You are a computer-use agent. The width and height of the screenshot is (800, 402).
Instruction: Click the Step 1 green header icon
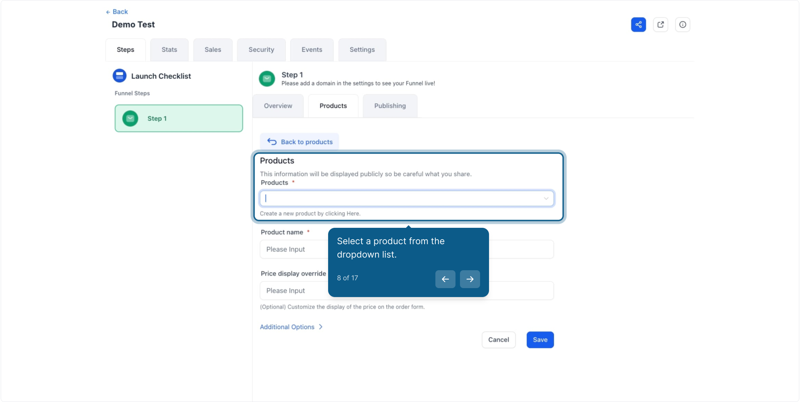point(267,79)
